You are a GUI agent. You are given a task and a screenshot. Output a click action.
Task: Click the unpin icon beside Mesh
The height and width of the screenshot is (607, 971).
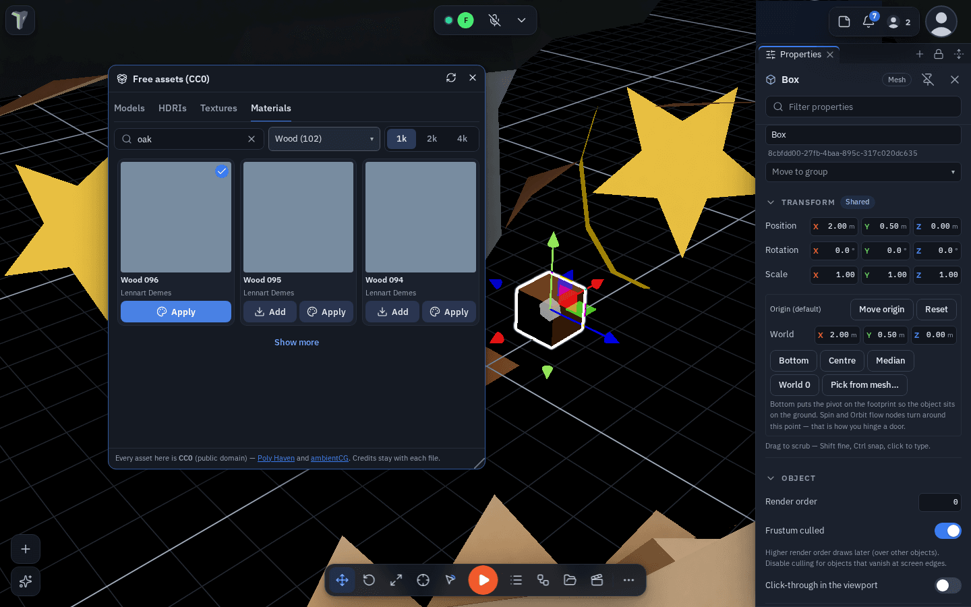pyautogui.click(x=929, y=80)
